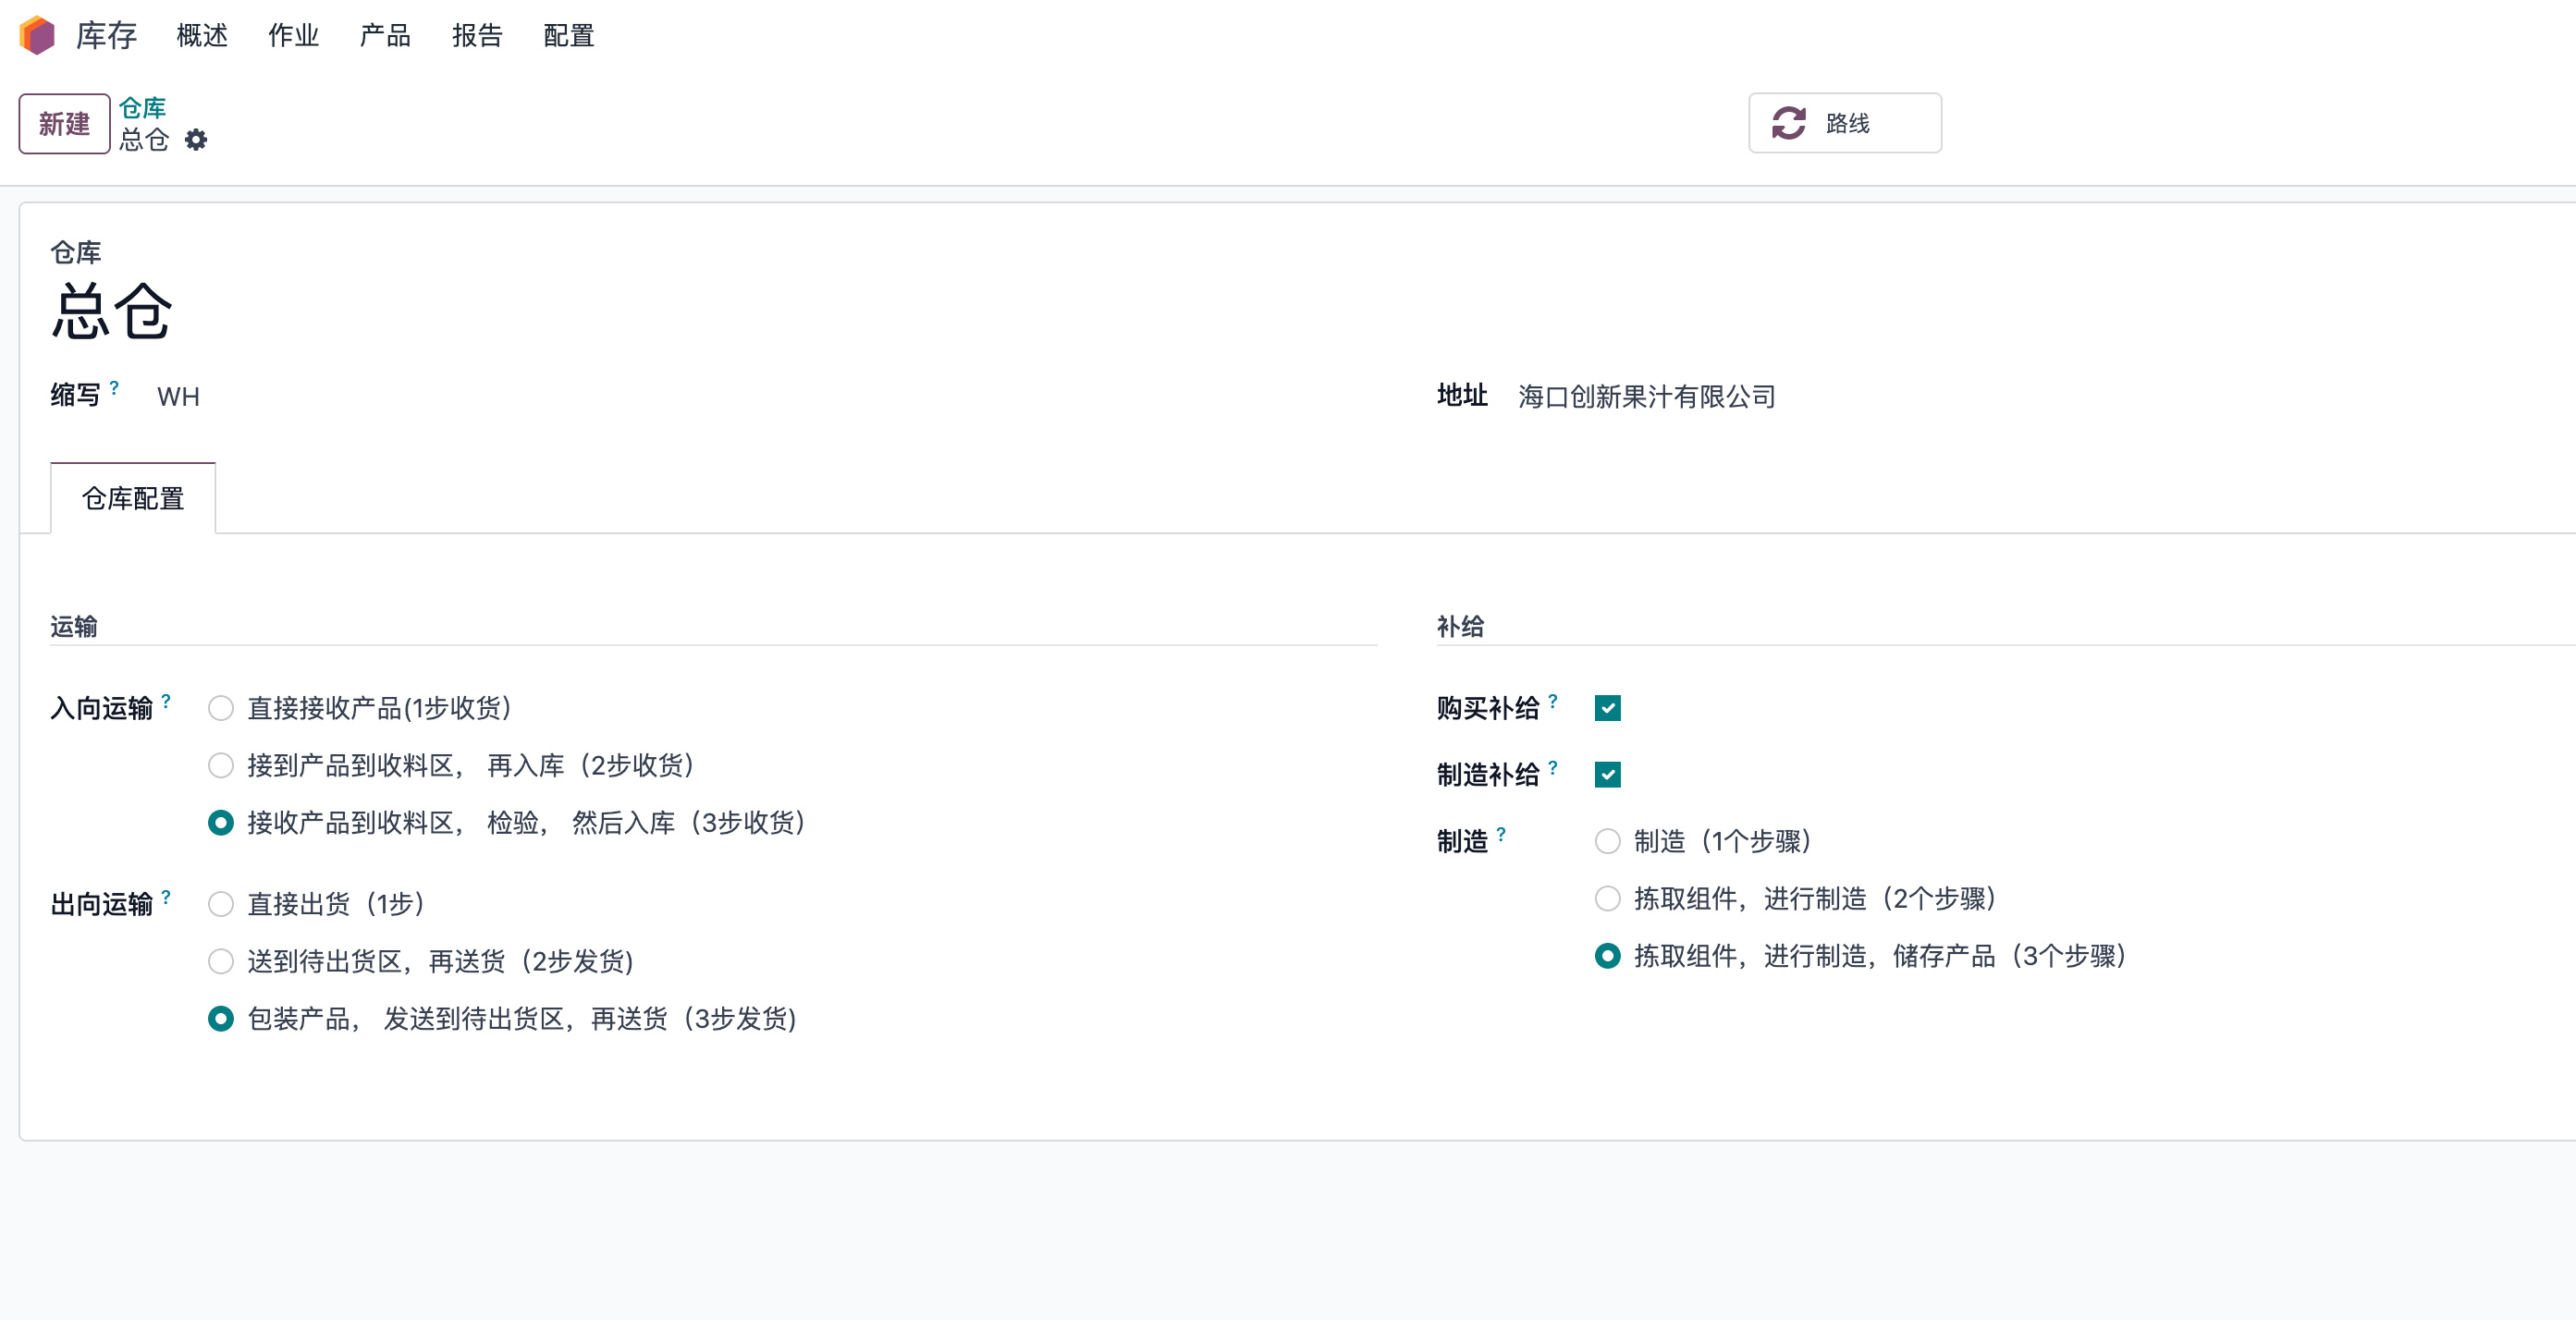
Task: Select the 3步发货 outbound radio option
Action: click(221, 1019)
